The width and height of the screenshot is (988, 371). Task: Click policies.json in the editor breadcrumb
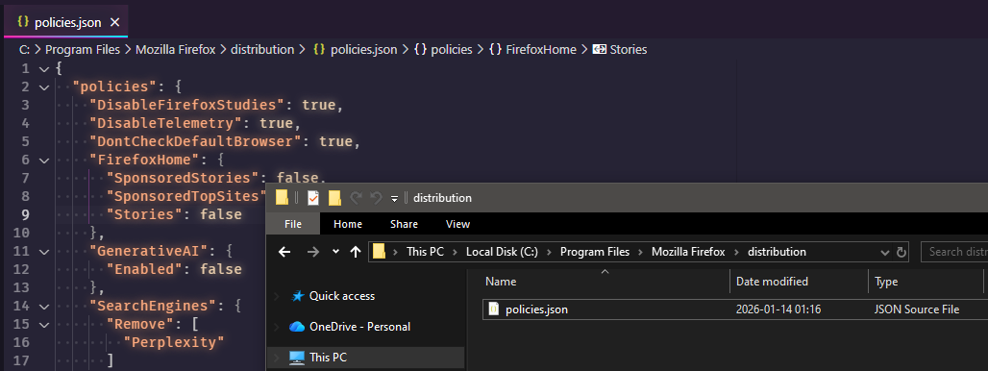[x=363, y=49]
